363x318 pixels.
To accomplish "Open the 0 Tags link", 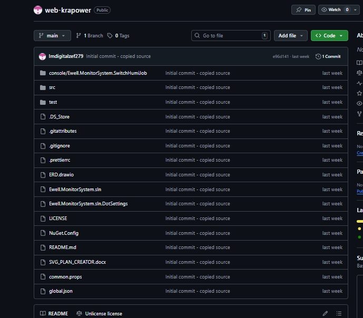I will tap(119, 36).
